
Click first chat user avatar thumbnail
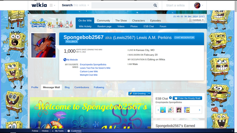pos(163,110)
